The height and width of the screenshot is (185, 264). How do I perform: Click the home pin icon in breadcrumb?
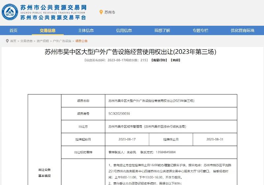[7, 41]
